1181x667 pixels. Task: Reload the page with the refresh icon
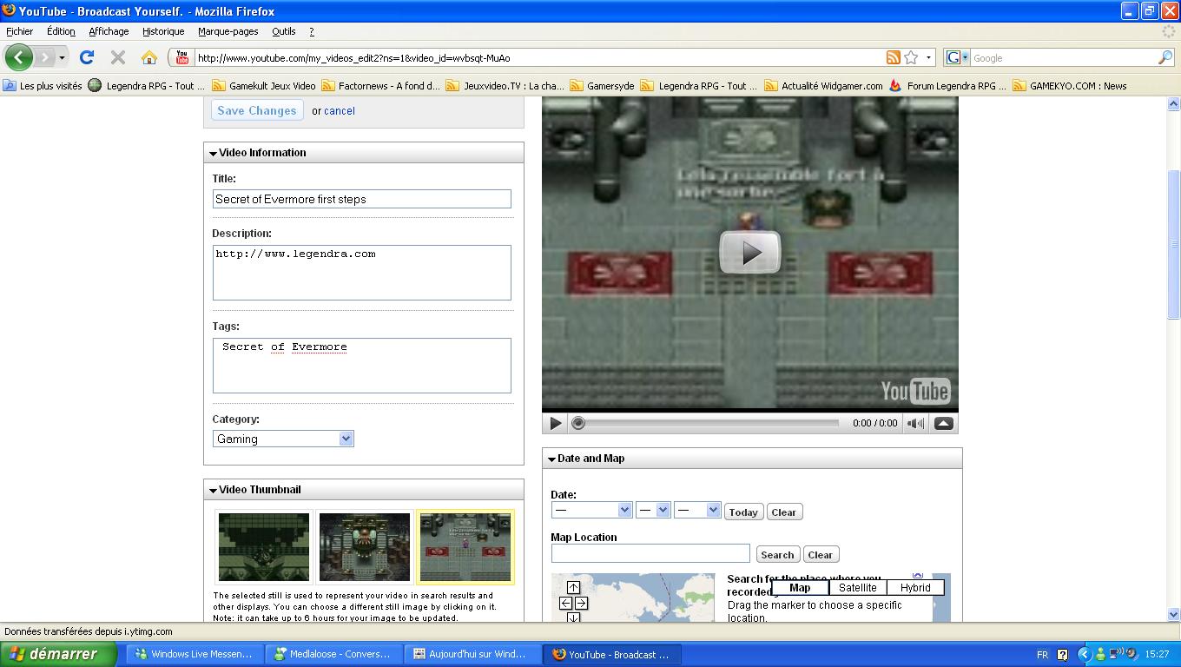[x=86, y=57]
